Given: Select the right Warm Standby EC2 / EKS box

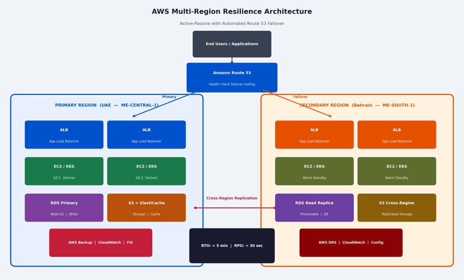Looking at the screenshot, I should pyautogui.click(x=397, y=171).
